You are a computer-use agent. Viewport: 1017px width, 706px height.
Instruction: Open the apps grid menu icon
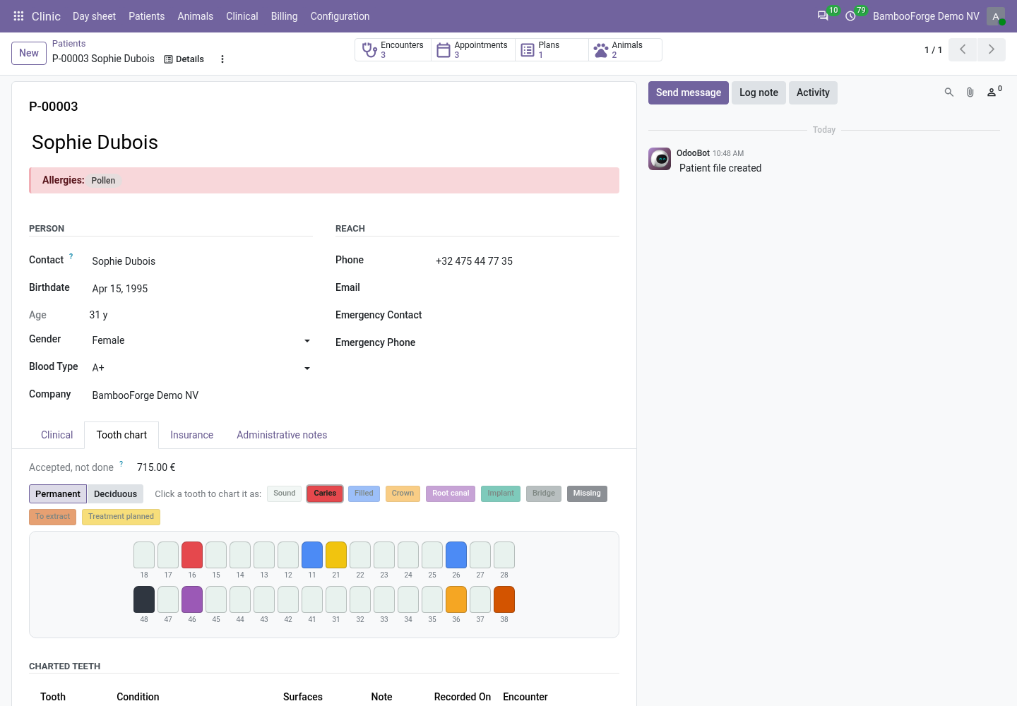18,16
